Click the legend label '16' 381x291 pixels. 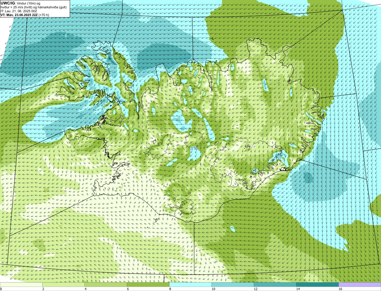[x=340, y=289]
